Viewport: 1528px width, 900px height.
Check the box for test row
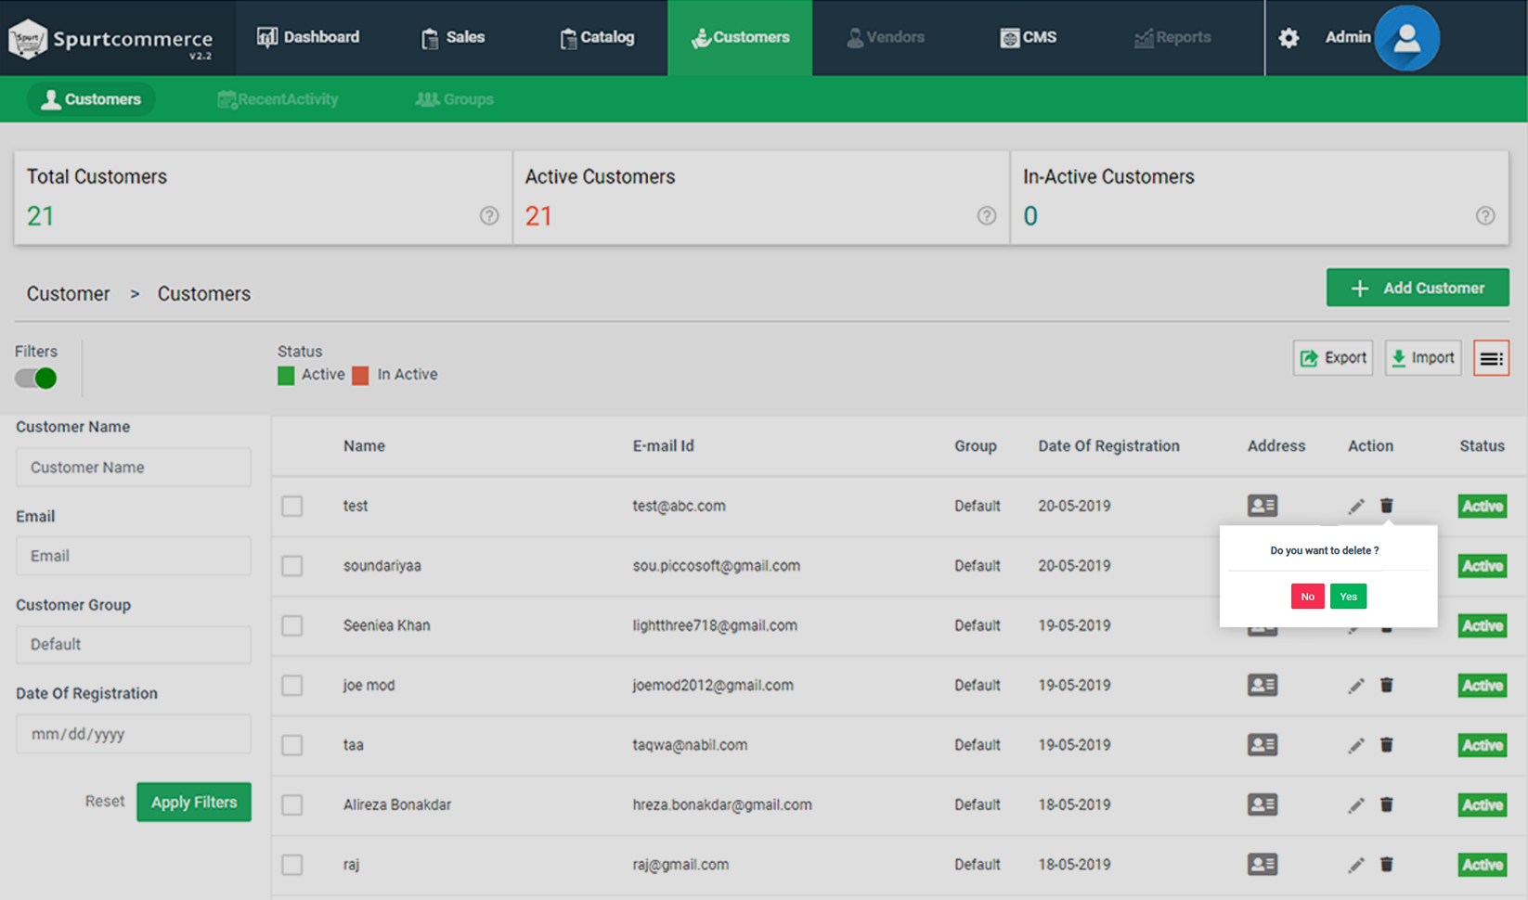point(292,506)
